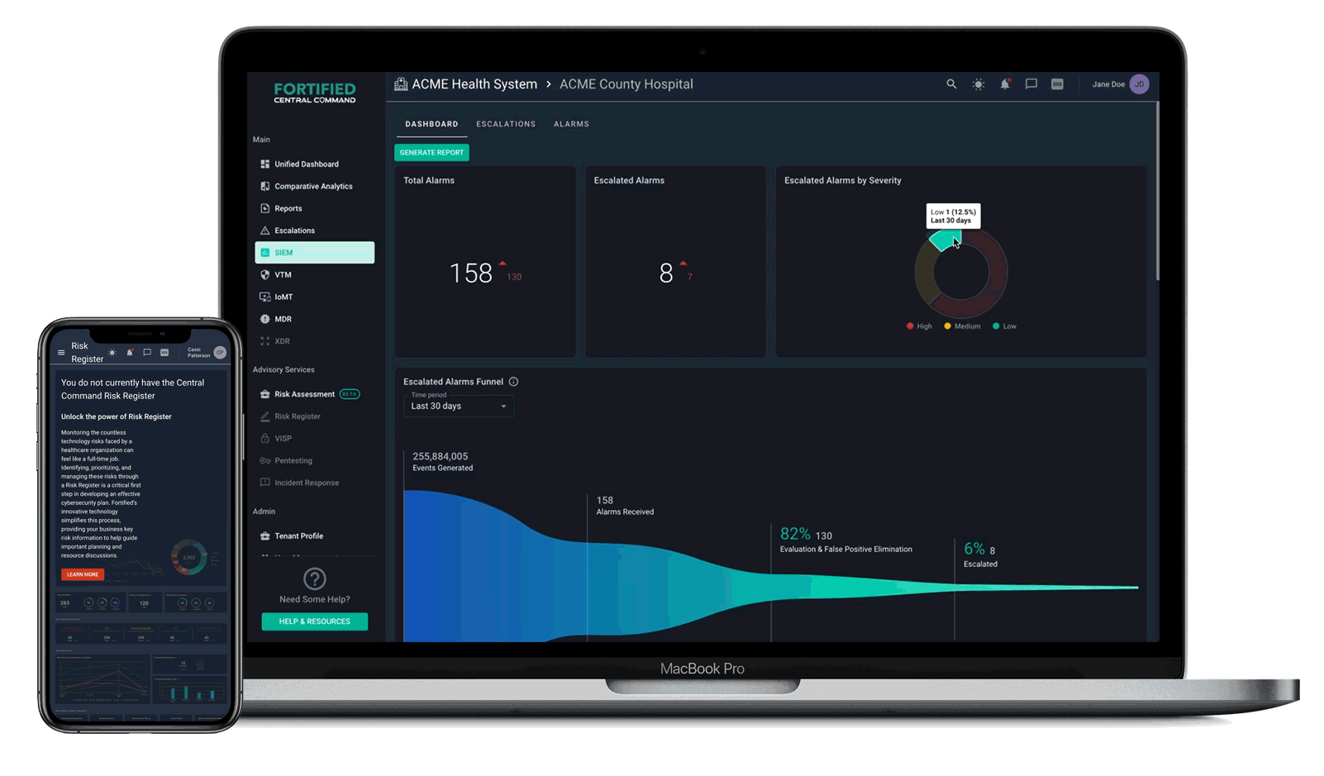1324x776 pixels.
Task: Switch to the Dashboard tab
Action: (x=431, y=124)
